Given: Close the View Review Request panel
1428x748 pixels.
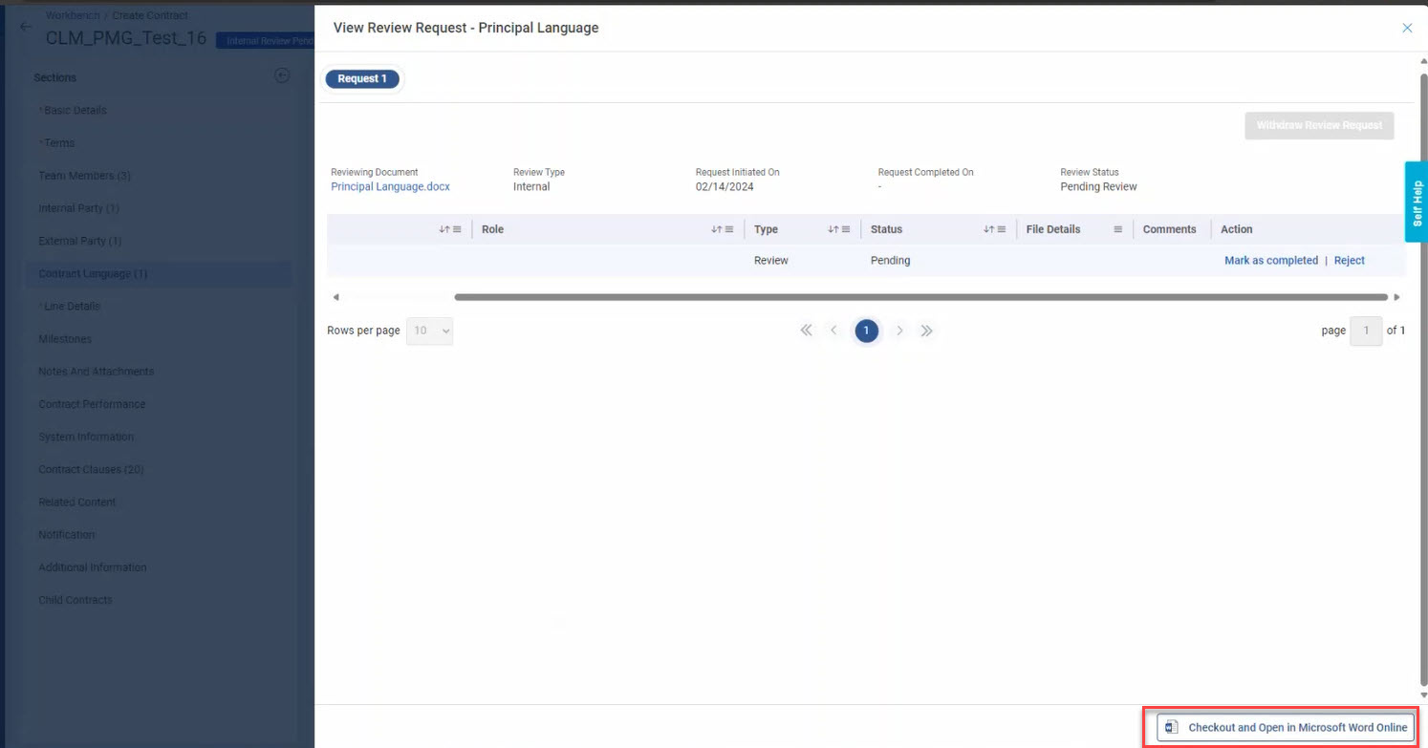Looking at the screenshot, I should pos(1406,29).
